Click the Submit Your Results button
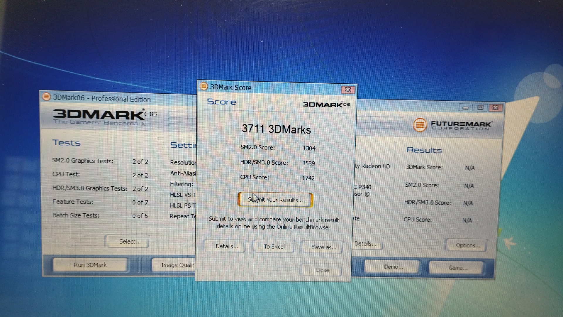The image size is (563, 317). pos(275,200)
